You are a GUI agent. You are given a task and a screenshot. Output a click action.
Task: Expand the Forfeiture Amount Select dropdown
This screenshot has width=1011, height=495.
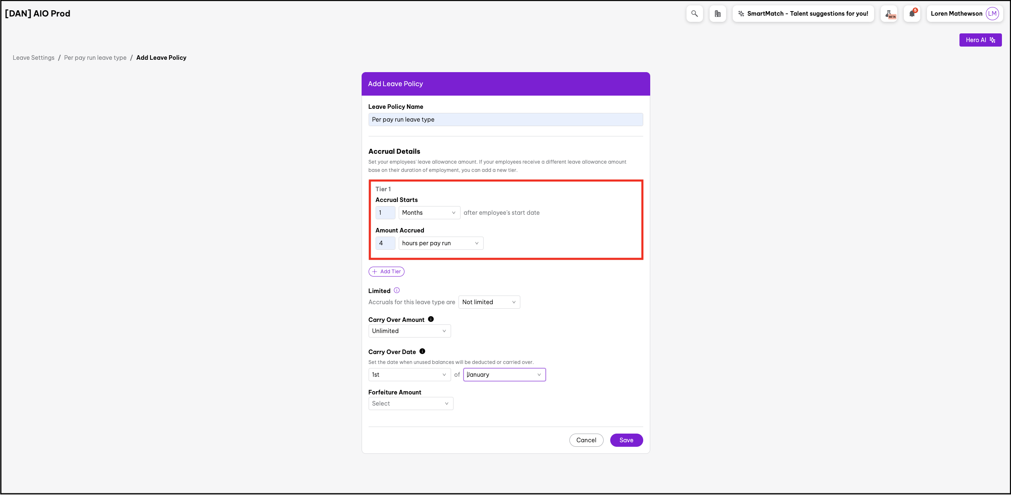coord(410,404)
